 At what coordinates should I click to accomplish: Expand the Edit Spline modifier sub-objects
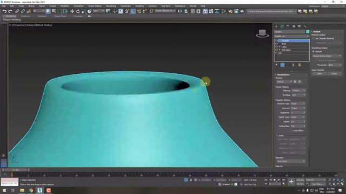coord(280,50)
